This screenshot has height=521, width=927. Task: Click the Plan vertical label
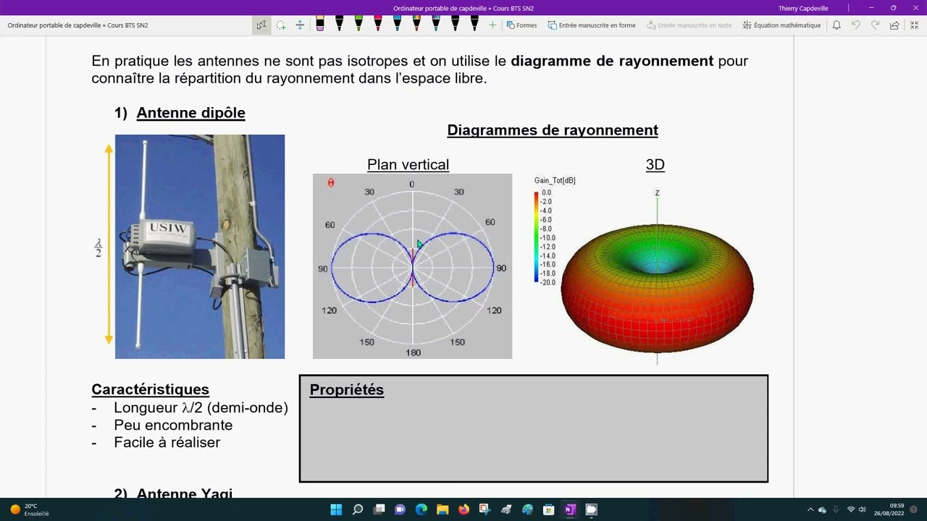point(408,165)
